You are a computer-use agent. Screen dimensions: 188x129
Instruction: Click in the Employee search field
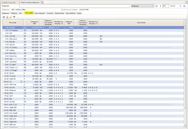pyautogui.click(x=70, y=6)
